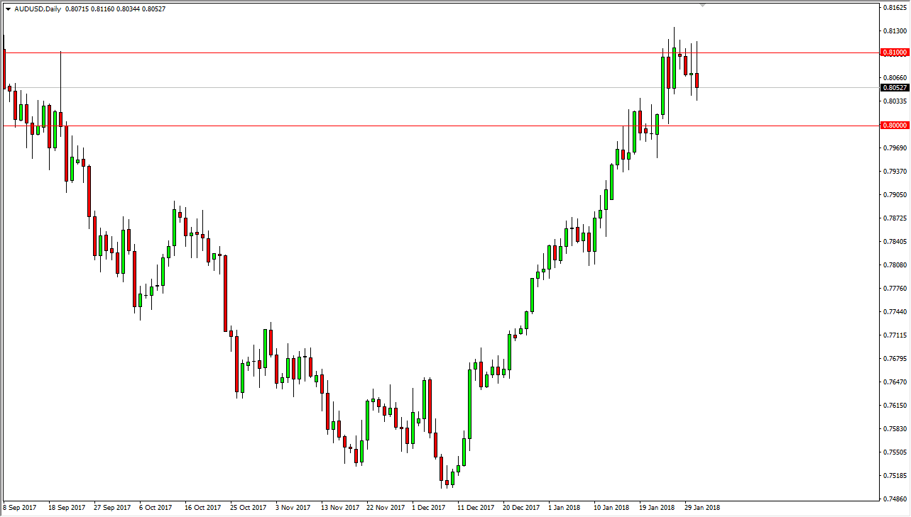Click the 18 Sep 2017 date label

click(66, 508)
